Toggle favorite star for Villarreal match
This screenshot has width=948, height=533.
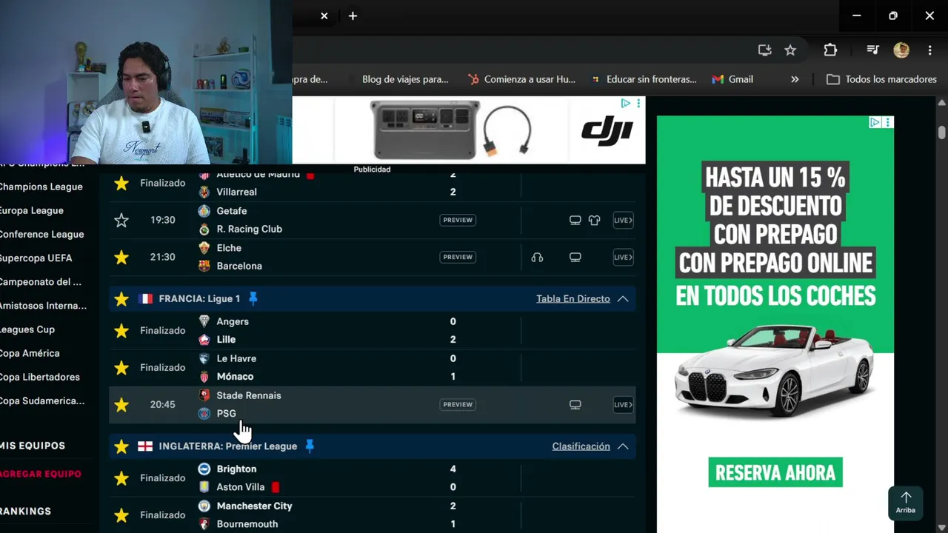pyautogui.click(x=121, y=183)
